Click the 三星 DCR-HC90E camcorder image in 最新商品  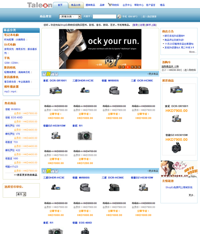[x=143, y=90]
